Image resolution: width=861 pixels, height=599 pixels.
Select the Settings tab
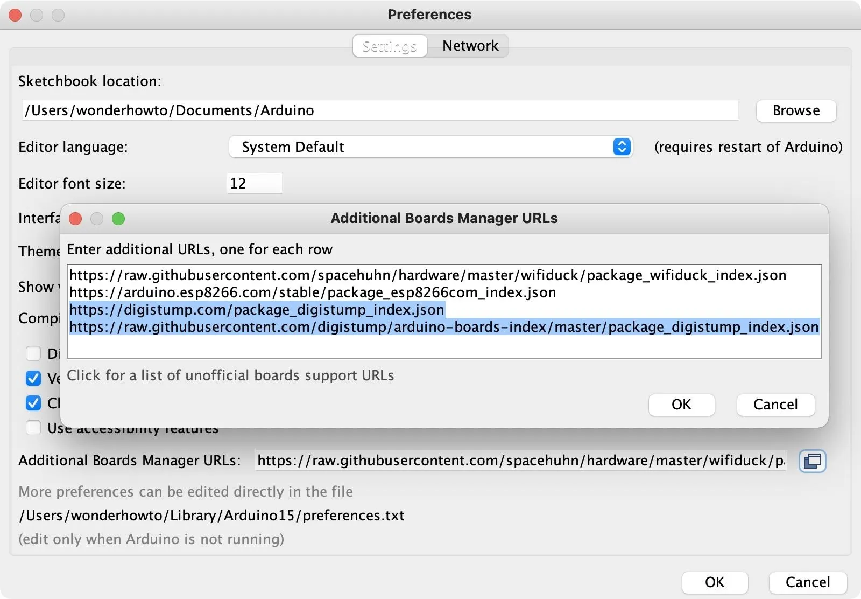coord(390,46)
